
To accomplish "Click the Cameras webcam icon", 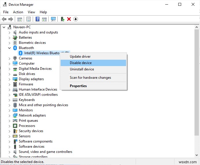I will [x=15, y=58].
